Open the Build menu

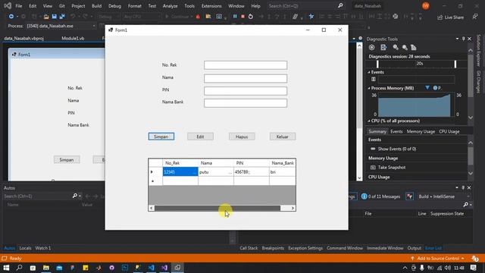coord(96,6)
